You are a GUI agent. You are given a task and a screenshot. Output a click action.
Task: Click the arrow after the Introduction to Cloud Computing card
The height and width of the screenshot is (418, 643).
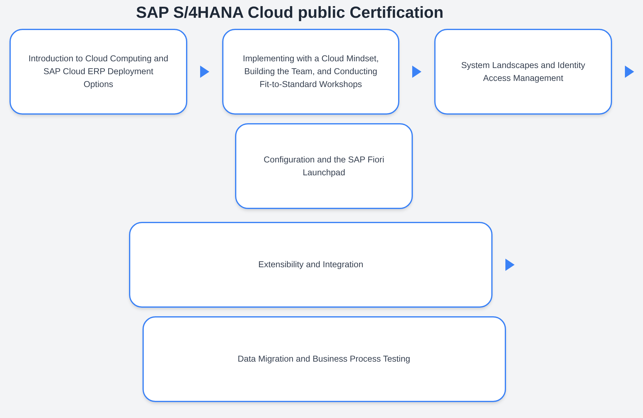point(204,72)
